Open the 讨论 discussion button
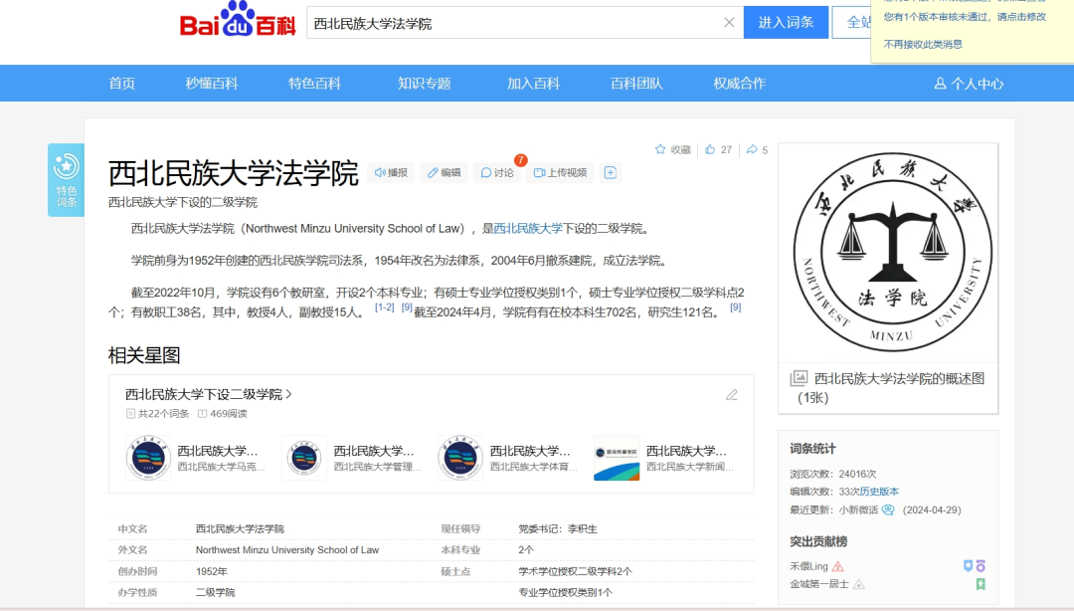Screen dimensions: 1074x611 click(497, 173)
